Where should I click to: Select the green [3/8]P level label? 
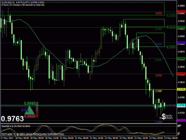point(159,60)
